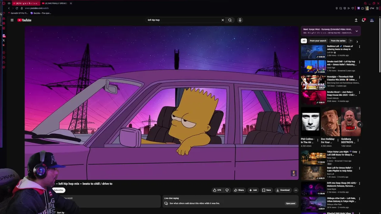381x214 pixels.
Task: Show more filter chips with arrow
Action: (357, 42)
